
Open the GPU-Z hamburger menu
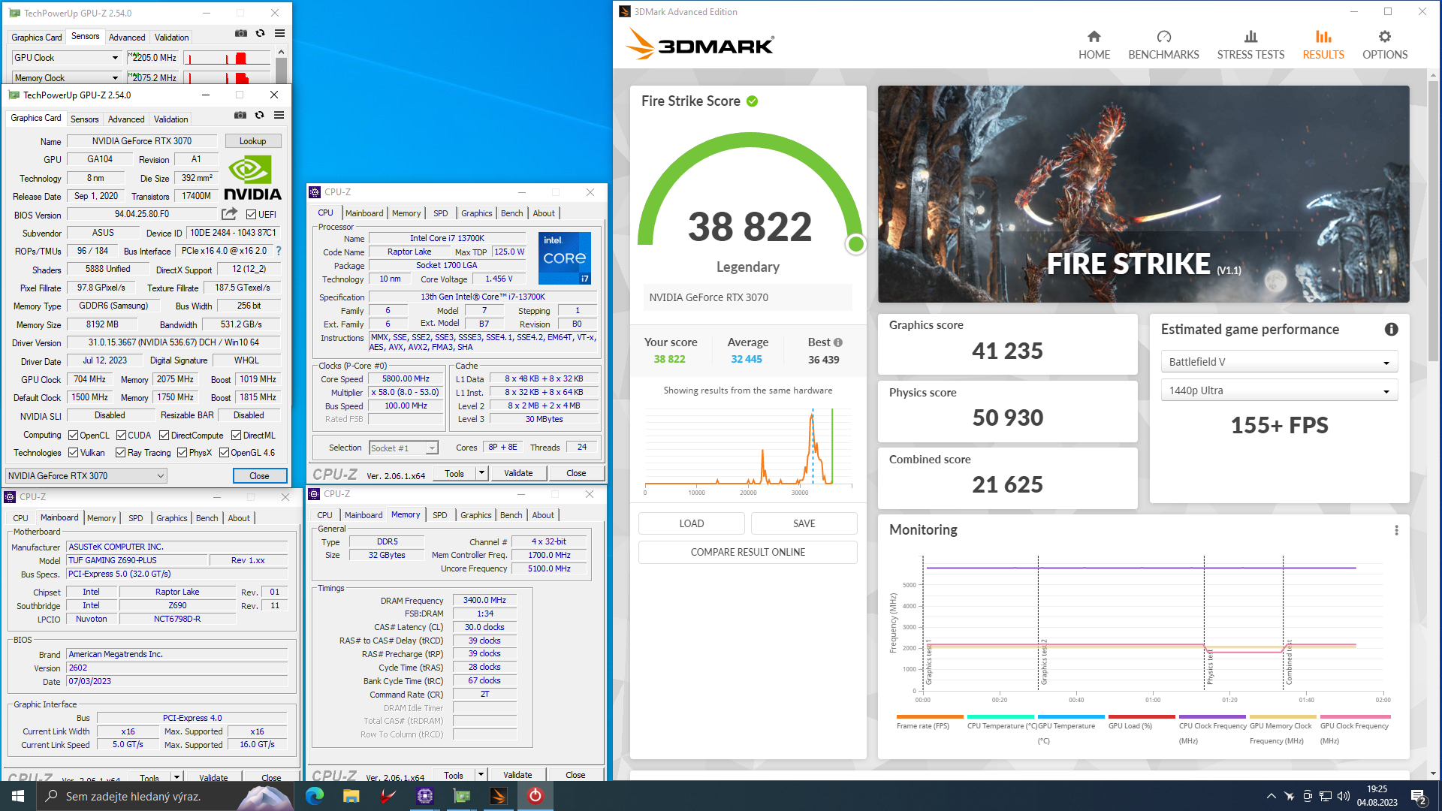(x=279, y=115)
